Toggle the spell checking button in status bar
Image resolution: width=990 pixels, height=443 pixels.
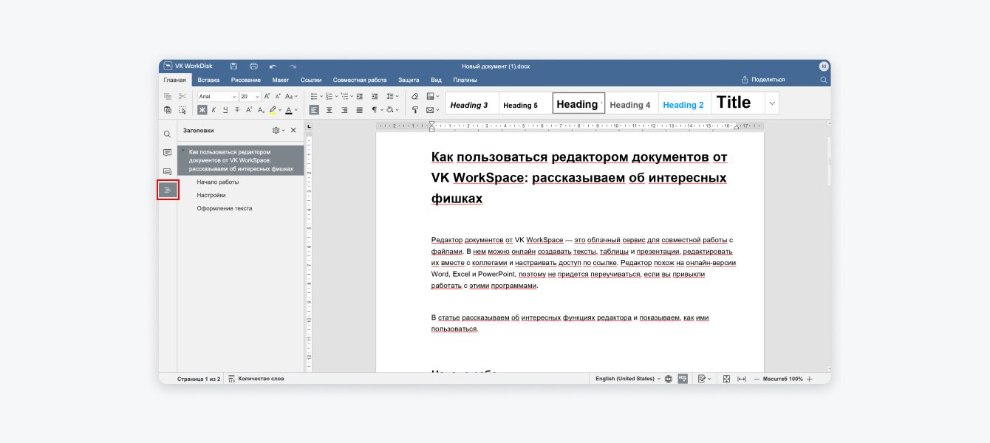[683, 379]
